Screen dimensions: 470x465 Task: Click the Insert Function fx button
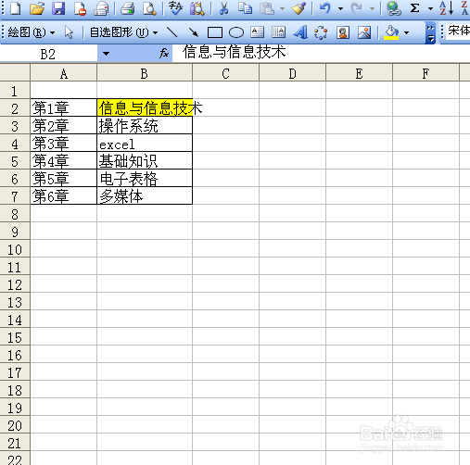(164, 54)
